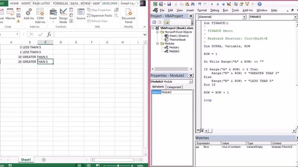Collapse the Modules folder
298x167 pixels.
pyautogui.click(x=157, y=44)
